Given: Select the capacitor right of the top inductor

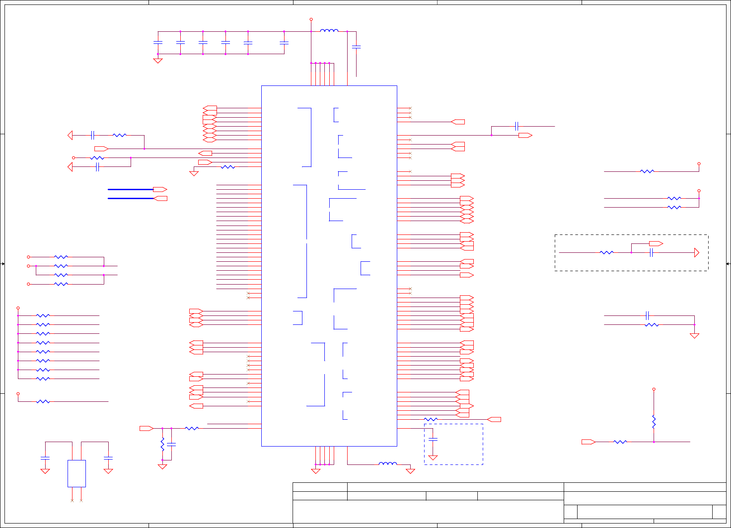Looking at the screenshot, I should coord(357,47).
